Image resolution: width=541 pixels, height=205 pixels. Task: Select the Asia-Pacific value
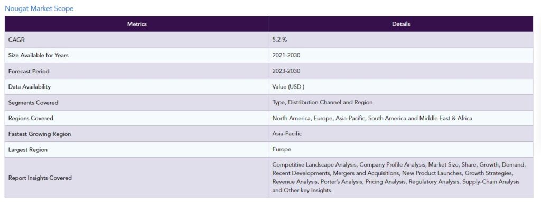287,134
